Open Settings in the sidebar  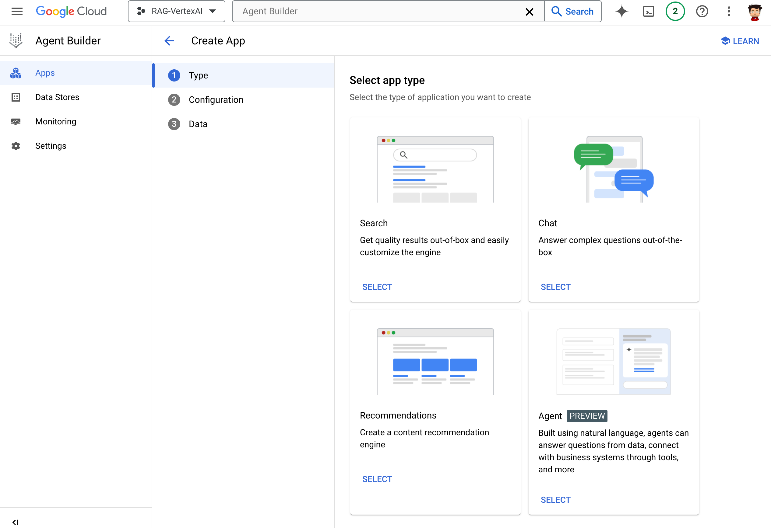coord(51,146)
